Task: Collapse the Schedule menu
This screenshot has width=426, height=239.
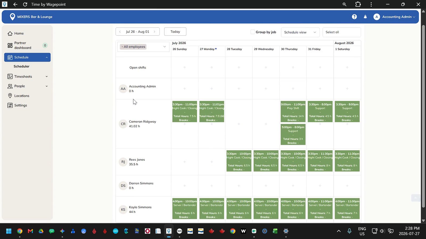Action: 47,57
